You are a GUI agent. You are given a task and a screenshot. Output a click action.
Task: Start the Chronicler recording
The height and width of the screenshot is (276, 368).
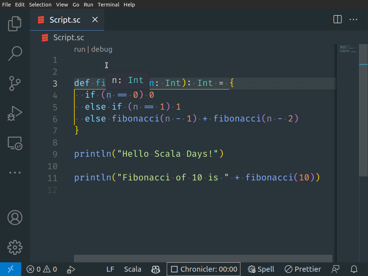pos(203,269)
